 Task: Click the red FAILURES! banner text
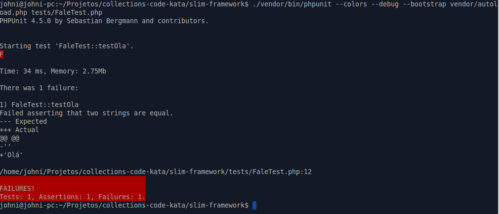(17, 188)
